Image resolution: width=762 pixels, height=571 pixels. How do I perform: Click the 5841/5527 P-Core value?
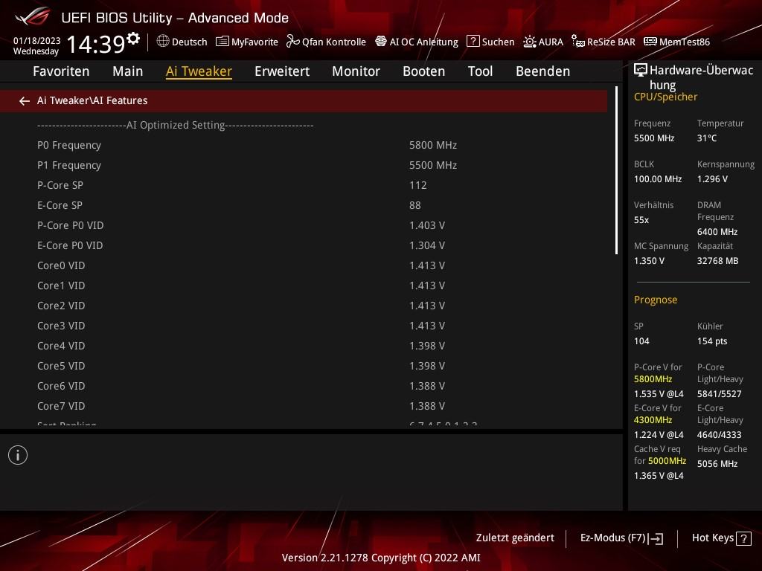(720, 394)
